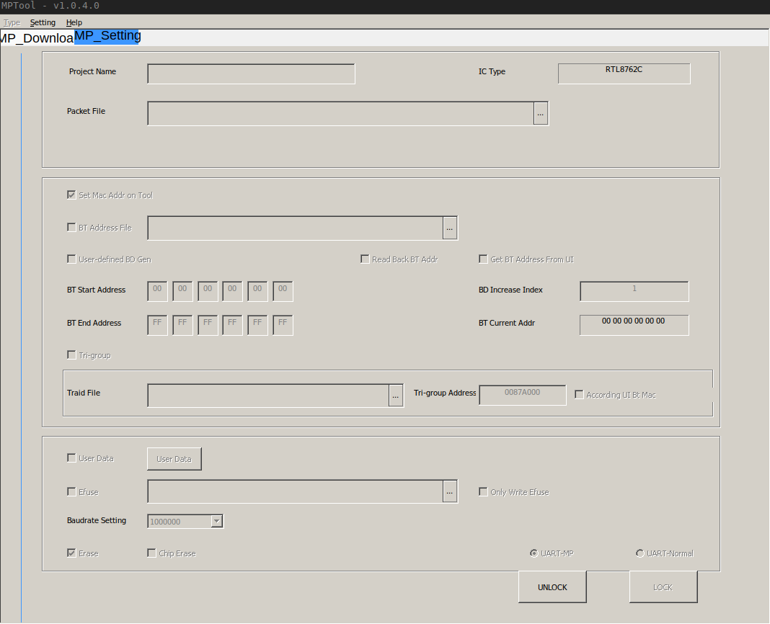770x624 pixels.
Task: Click the Packet File path field
Action: (340, 113)
